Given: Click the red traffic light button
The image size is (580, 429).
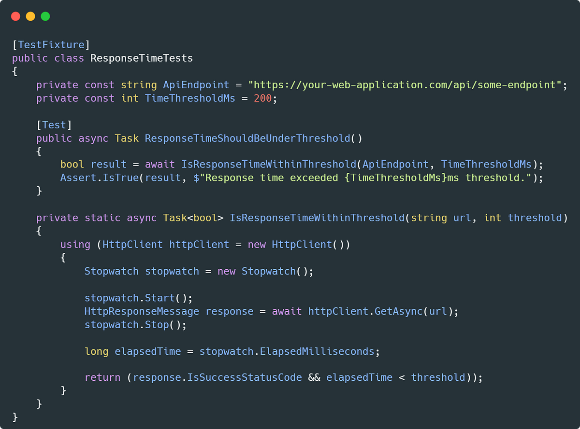Looking at the screenshot, I should (15, 16).
